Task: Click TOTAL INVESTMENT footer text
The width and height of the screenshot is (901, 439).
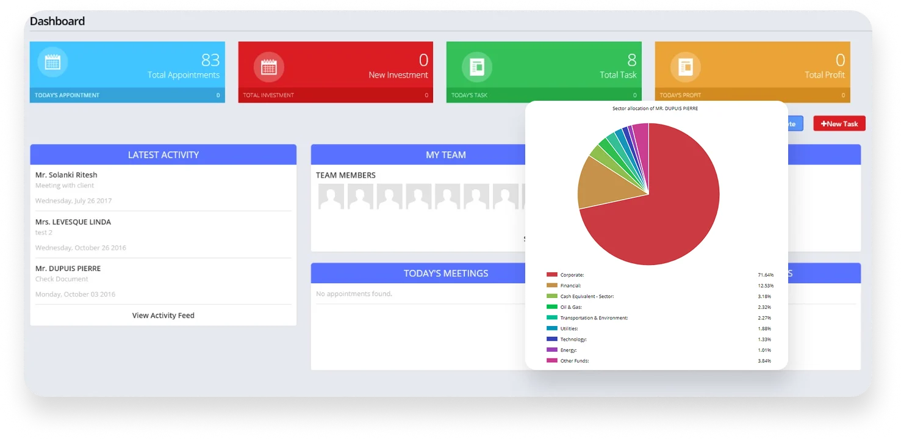Action: 268,95
